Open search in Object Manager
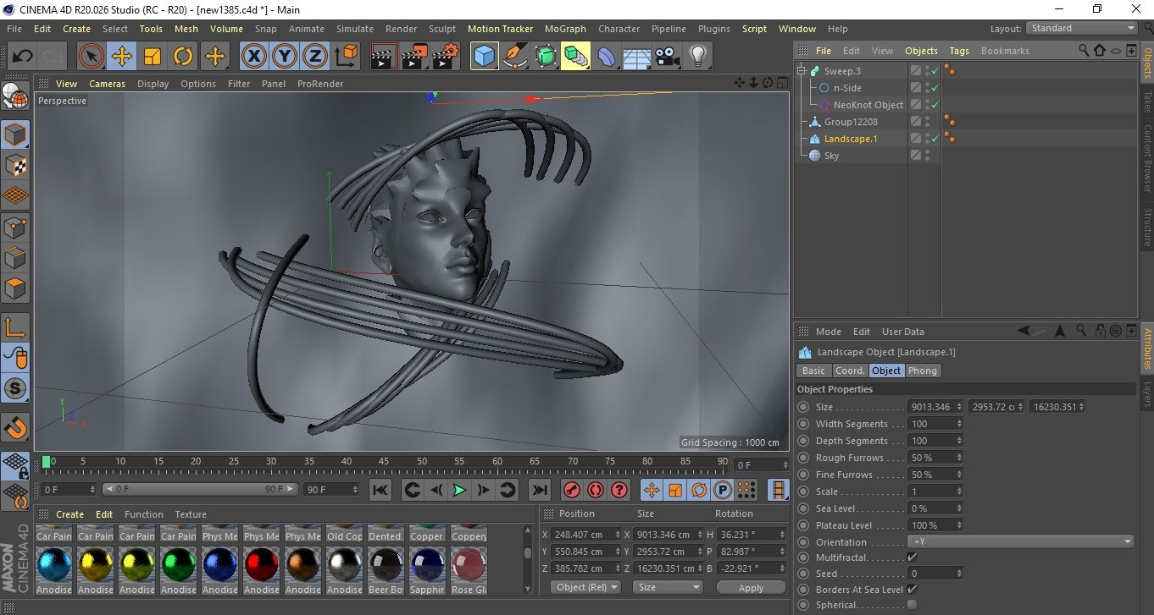 pos(1084,51)
